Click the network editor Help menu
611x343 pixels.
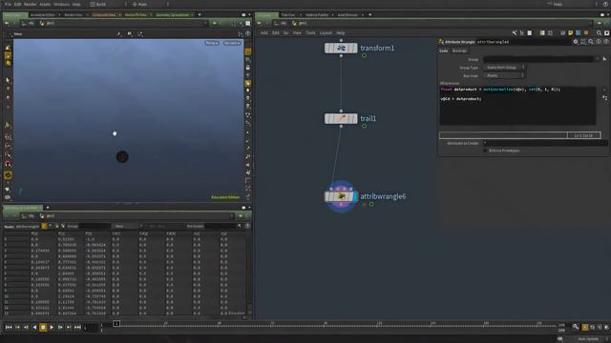click(x=340, y=33)
